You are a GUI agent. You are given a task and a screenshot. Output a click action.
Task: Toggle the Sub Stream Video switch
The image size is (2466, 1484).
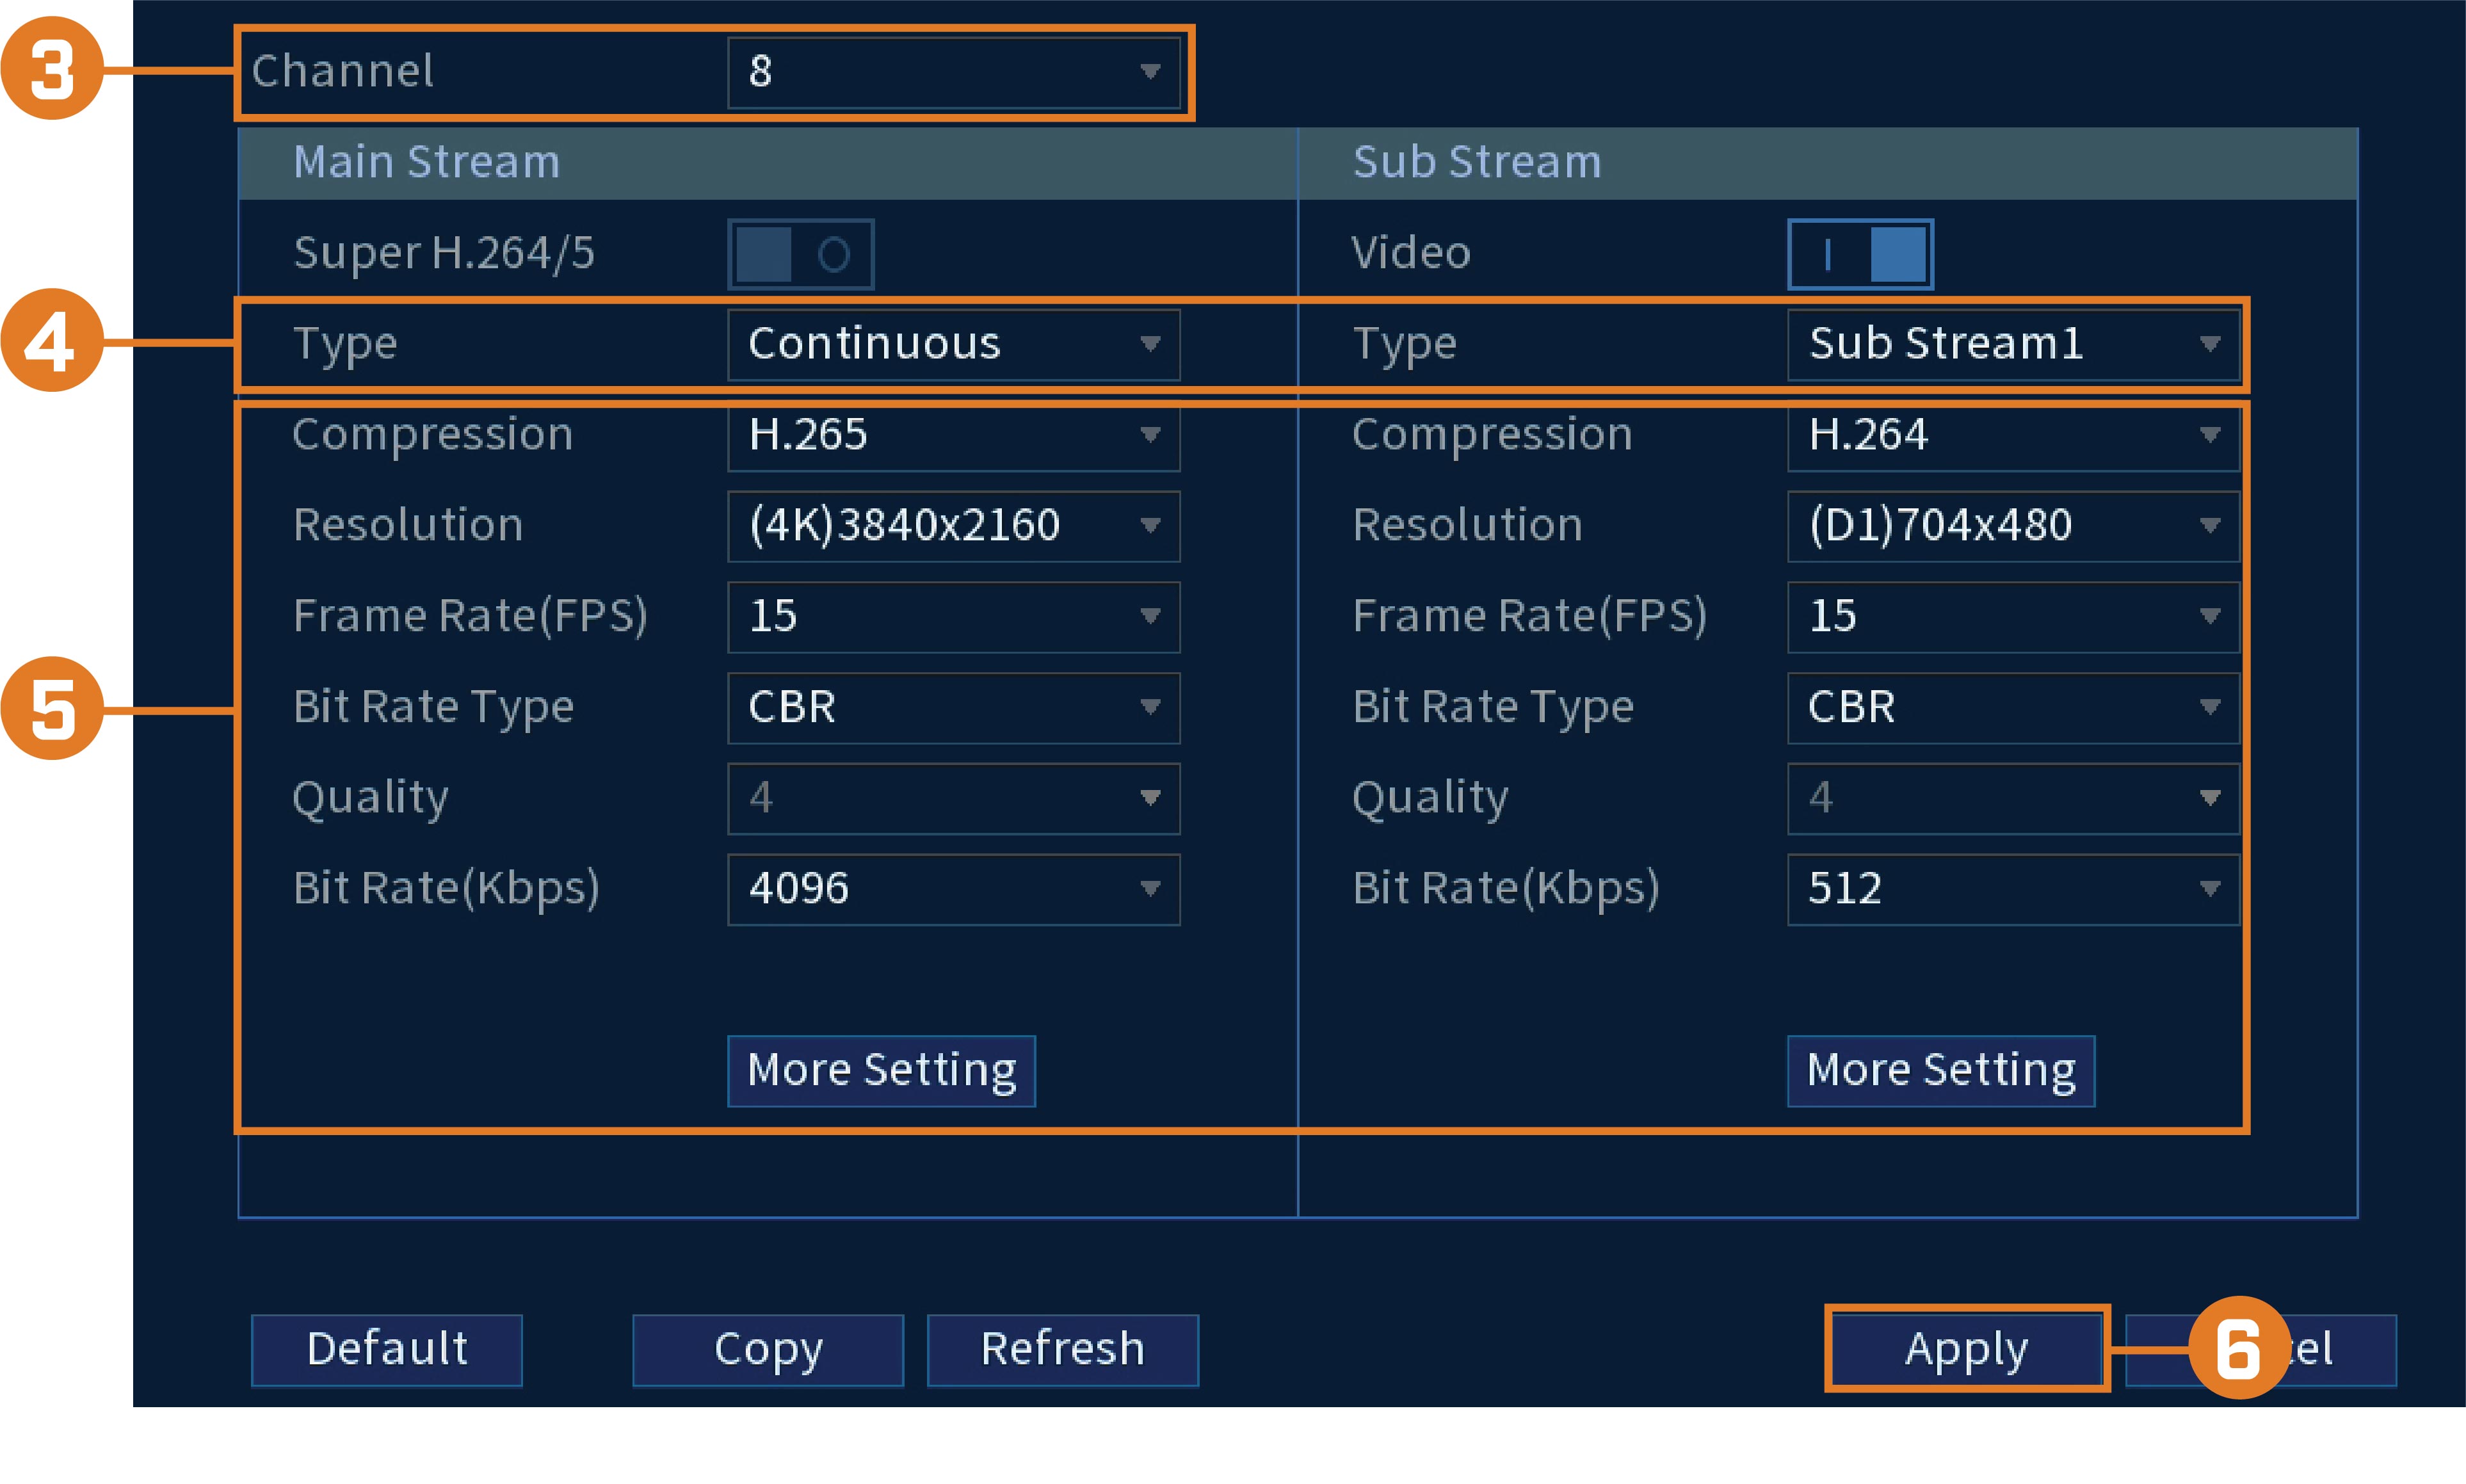1860,254
